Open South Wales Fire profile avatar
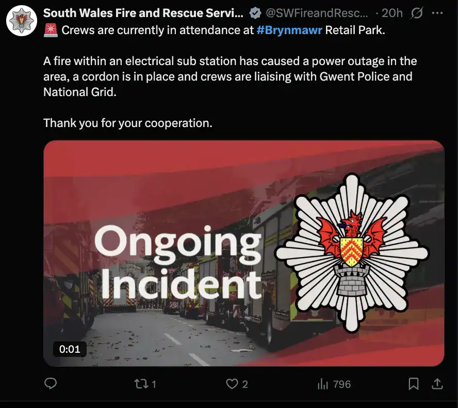This screenshot has width=458, height=408. (x=22, y=21)
